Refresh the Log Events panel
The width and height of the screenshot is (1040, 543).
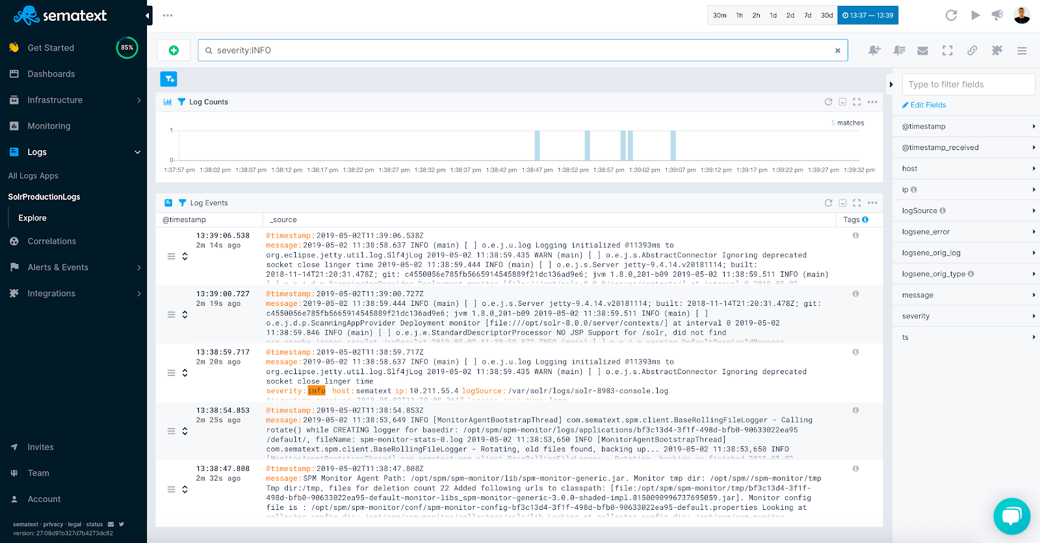click(x=828, y=203)
